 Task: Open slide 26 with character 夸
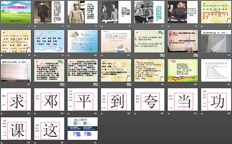(x=149, y=99)
